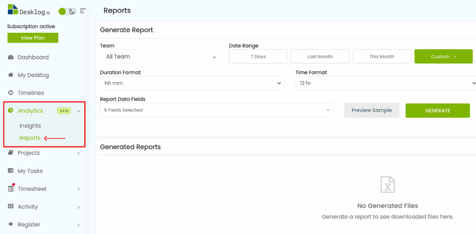Image resolution: width=476 pixels, height=234 pixels.
Task: Click the My Tasks icon
Action: tap(11, 171)
